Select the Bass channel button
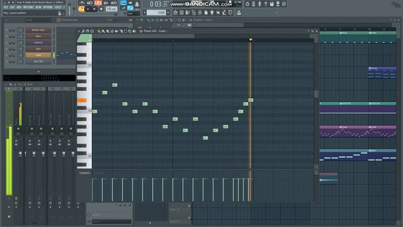 [38, 37]
